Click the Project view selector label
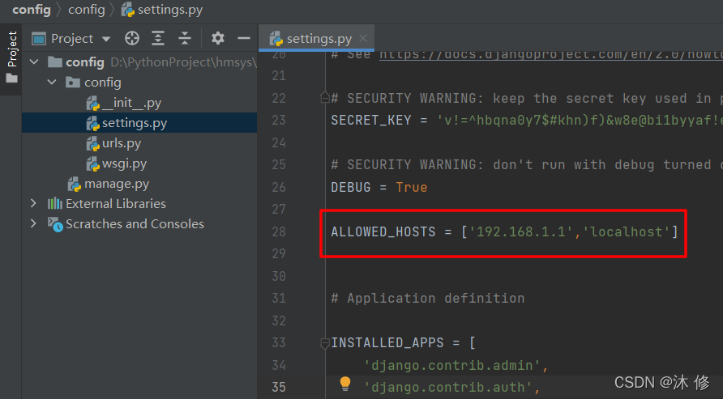 (x=72, y=39)
